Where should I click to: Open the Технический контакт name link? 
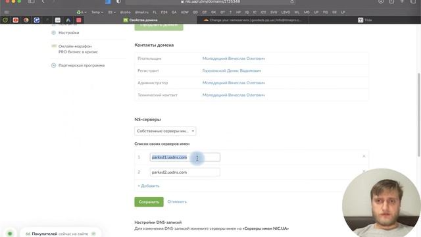[234, 95]
